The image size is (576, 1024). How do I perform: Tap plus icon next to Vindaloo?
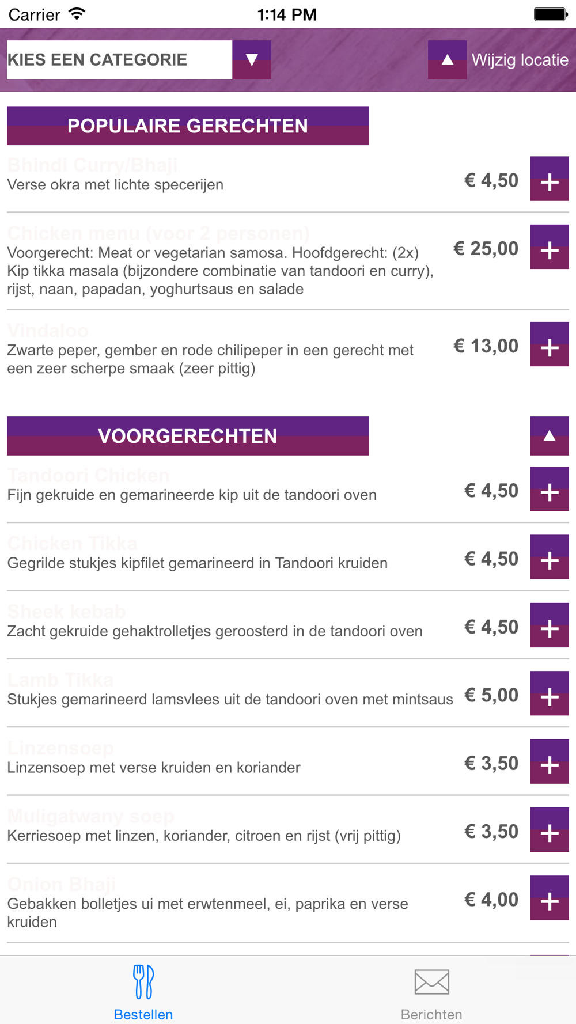click(x=549, y=344)
